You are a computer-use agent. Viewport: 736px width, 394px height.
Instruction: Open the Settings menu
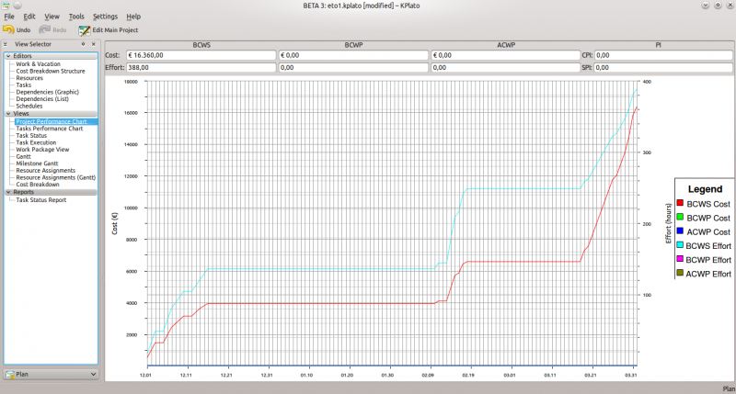click(x=105, y=17)
